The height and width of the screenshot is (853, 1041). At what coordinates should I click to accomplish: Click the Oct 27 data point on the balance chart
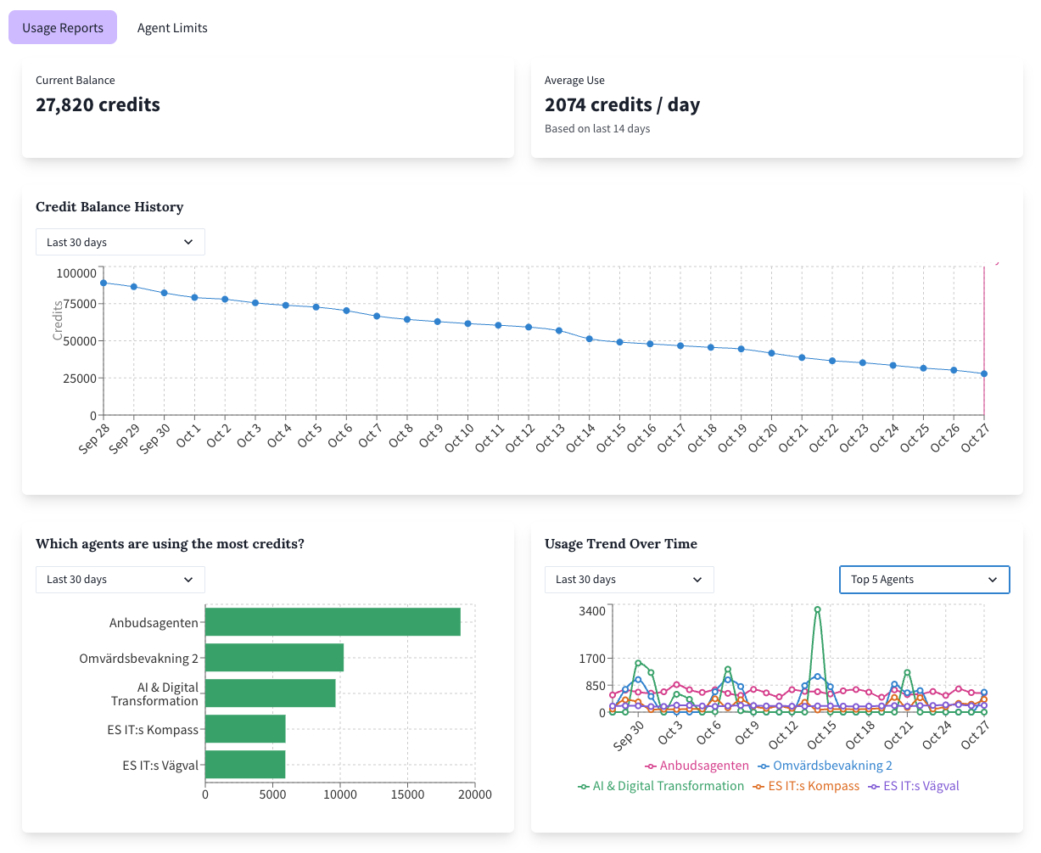pyautogui.click(x=983, y=373)
